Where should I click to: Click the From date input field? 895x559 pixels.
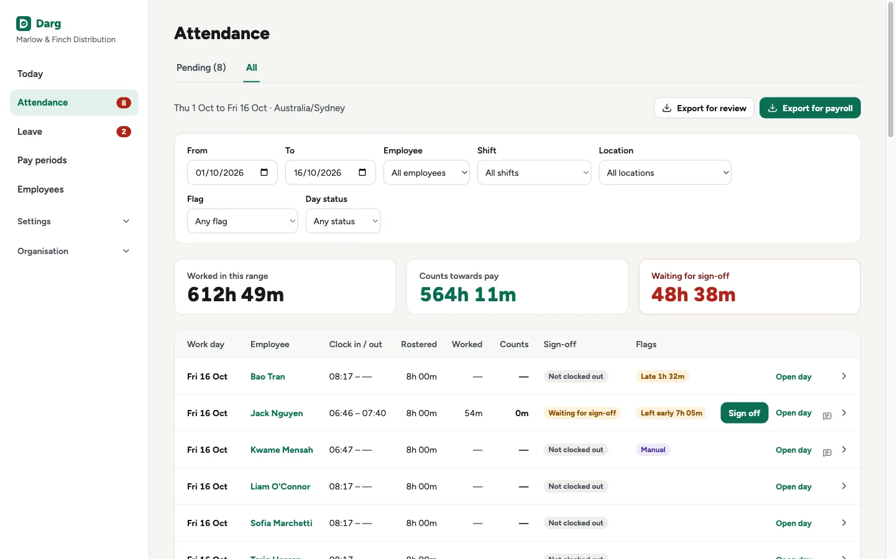(232, 173)
